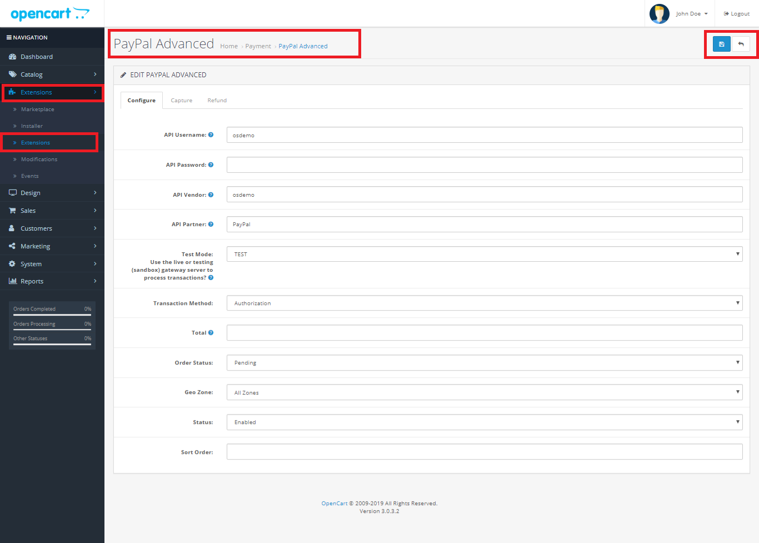Click the John Doe avatar image

[659, 14]
